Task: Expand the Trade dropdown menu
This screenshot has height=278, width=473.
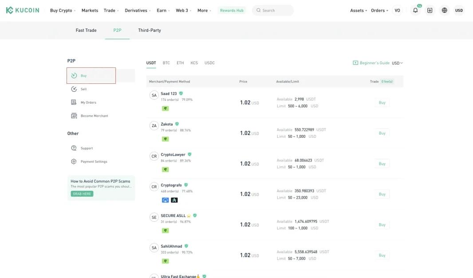Action: [111, 10]
